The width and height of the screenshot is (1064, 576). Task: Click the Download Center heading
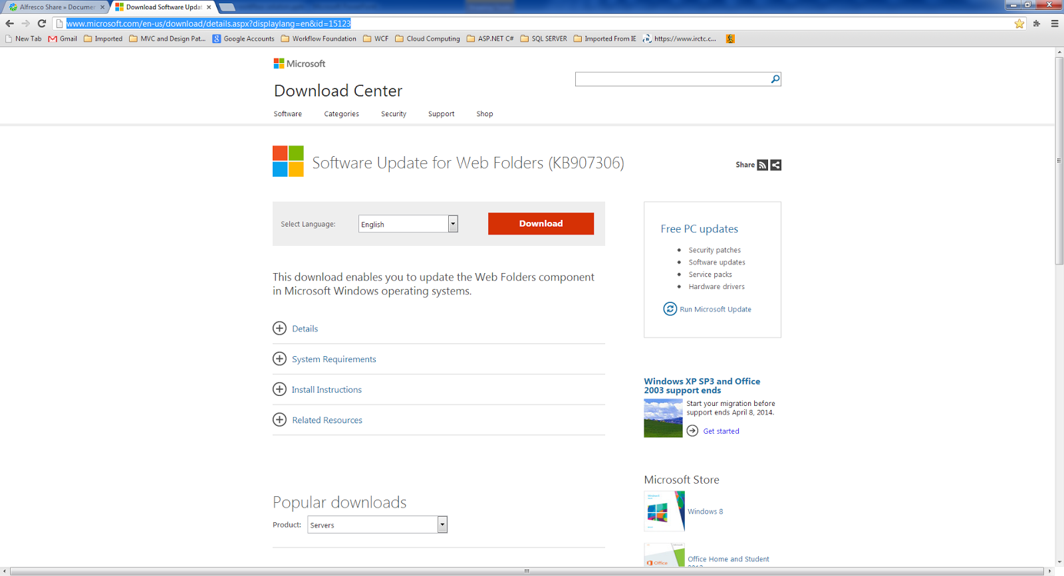coord(338,90)
